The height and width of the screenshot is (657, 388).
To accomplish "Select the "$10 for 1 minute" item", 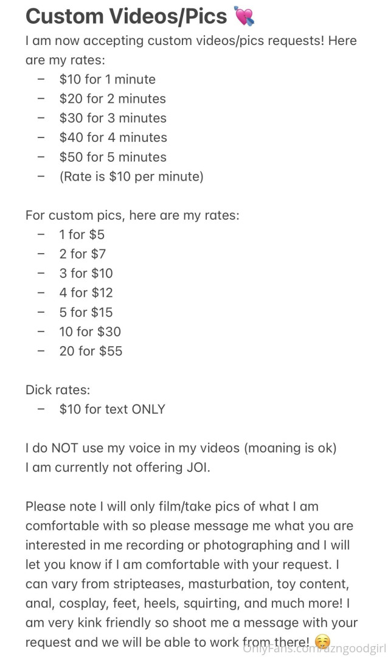I will [x=107, y=79].
